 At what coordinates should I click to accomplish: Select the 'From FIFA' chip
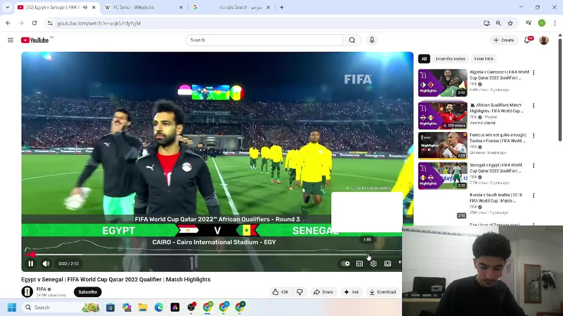click(x=484, y=59)
